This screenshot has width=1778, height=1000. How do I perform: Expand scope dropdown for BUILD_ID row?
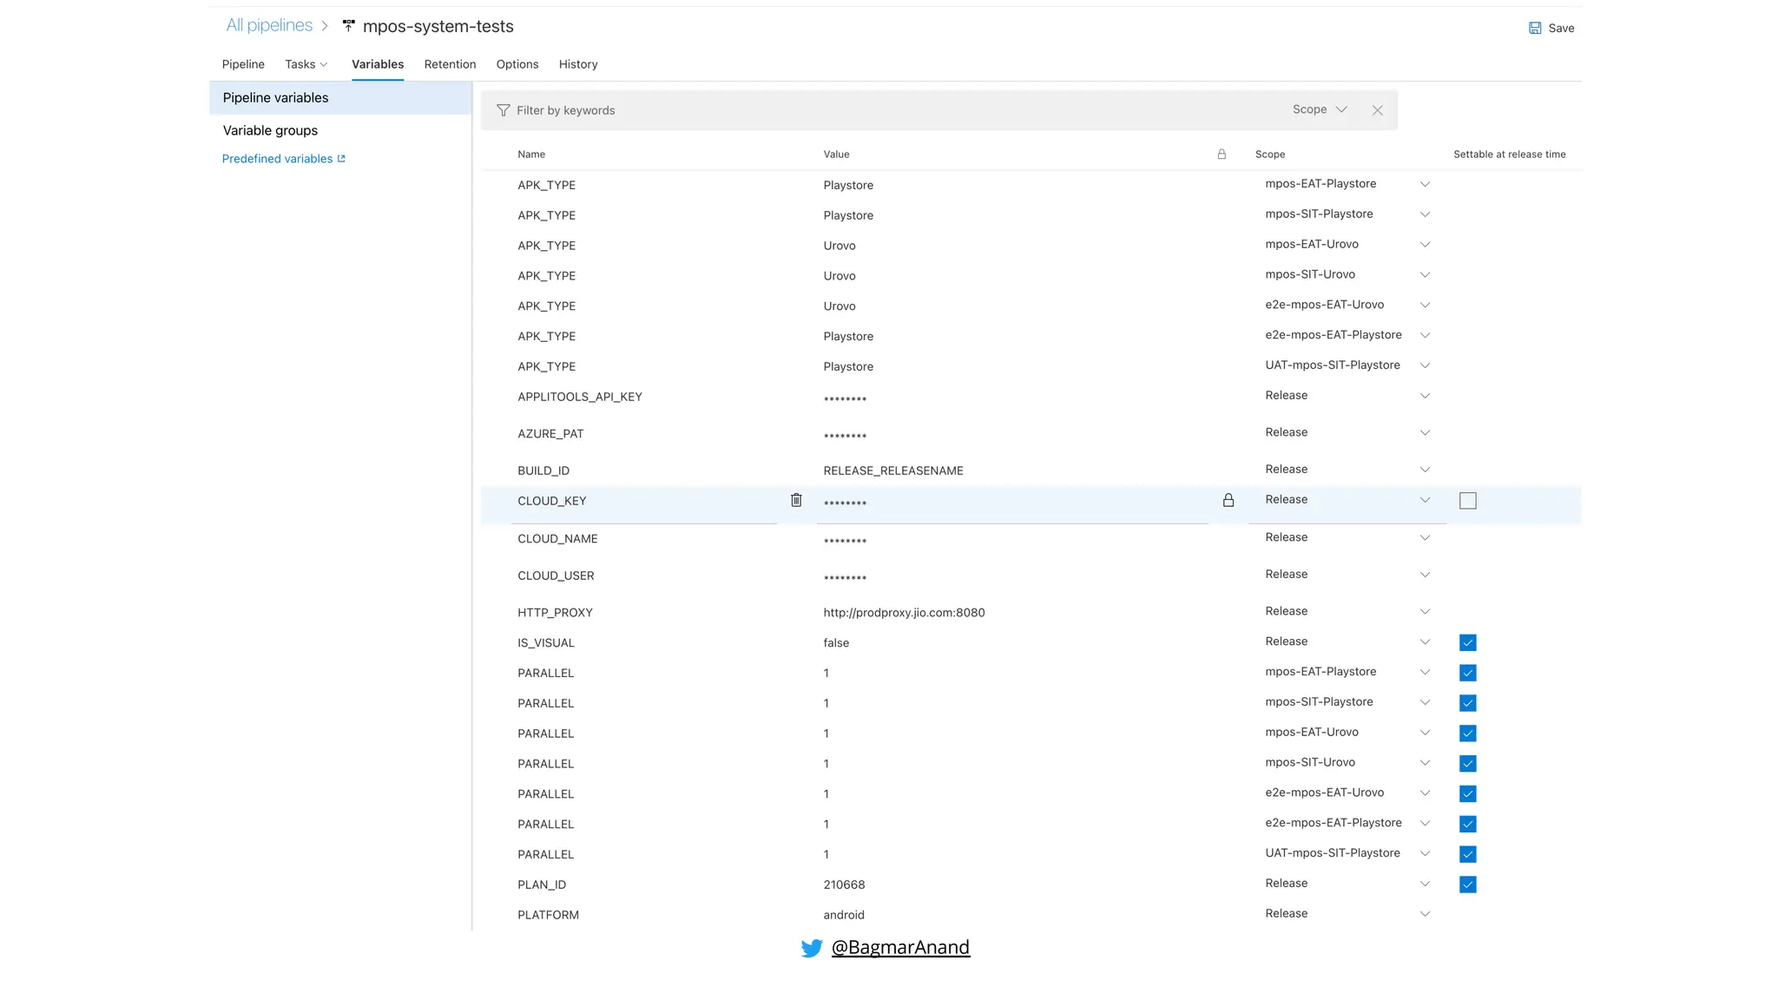[1425, 470]
